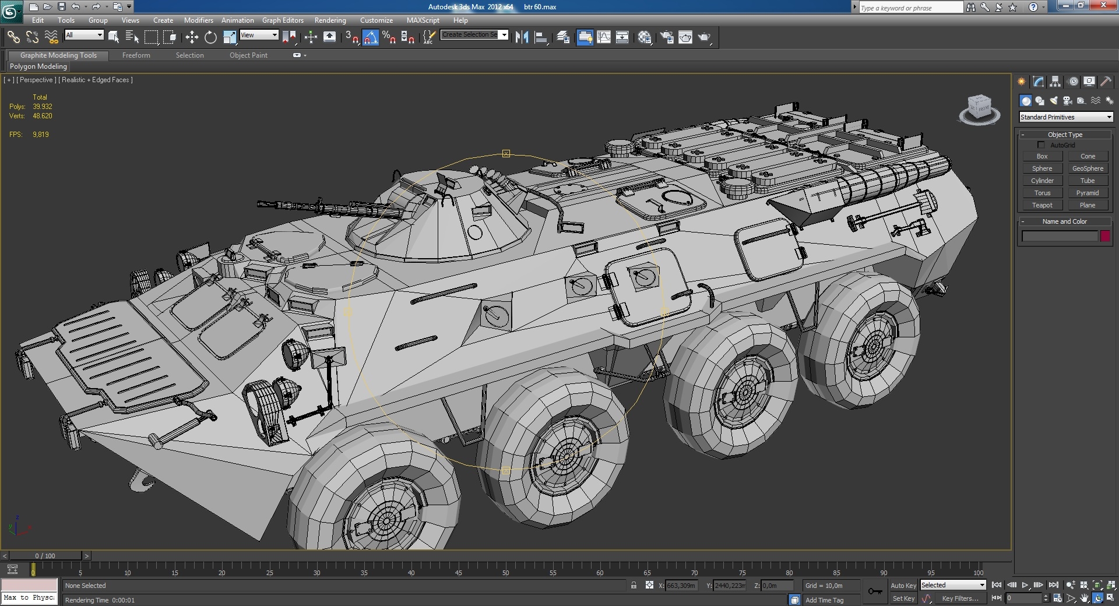This screenshot has height=606, width=1119.
Task: Open the Modifiers menu
Action: click(198, 20)
